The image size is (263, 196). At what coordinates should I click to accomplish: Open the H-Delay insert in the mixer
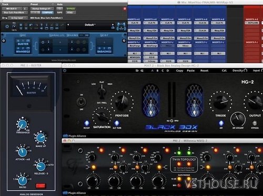(150, 61)
